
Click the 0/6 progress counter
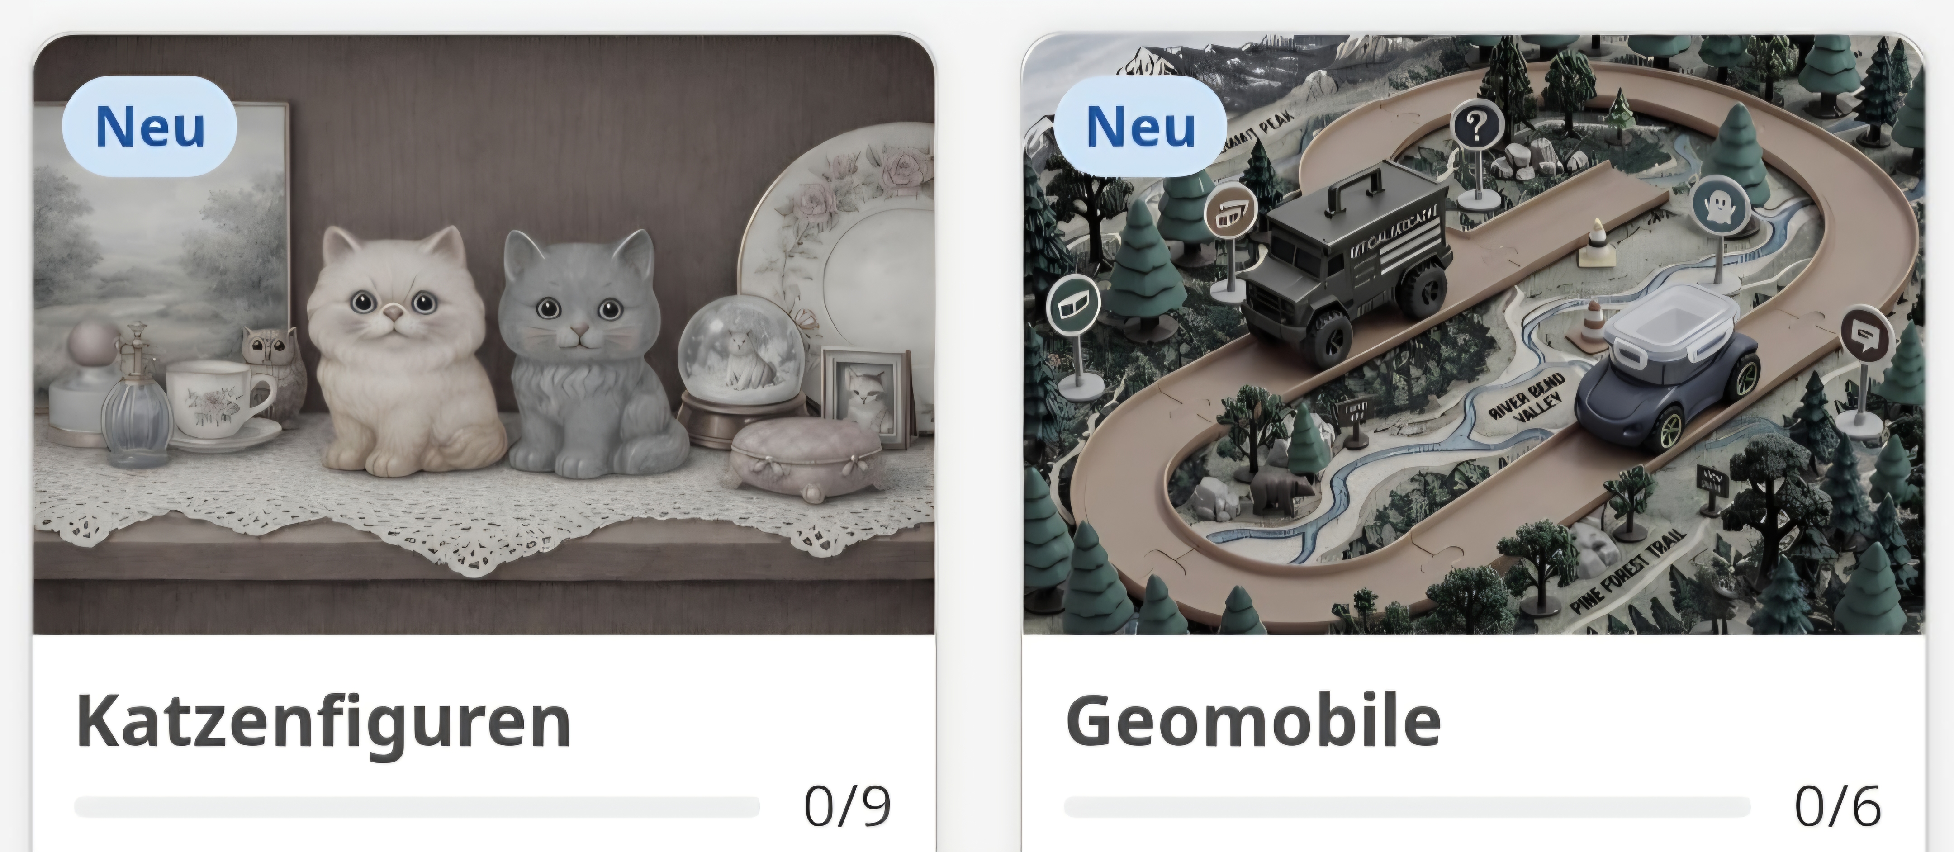point(1837,806)
